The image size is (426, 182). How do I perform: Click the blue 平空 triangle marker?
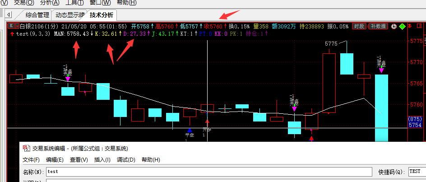pos(190,131)
